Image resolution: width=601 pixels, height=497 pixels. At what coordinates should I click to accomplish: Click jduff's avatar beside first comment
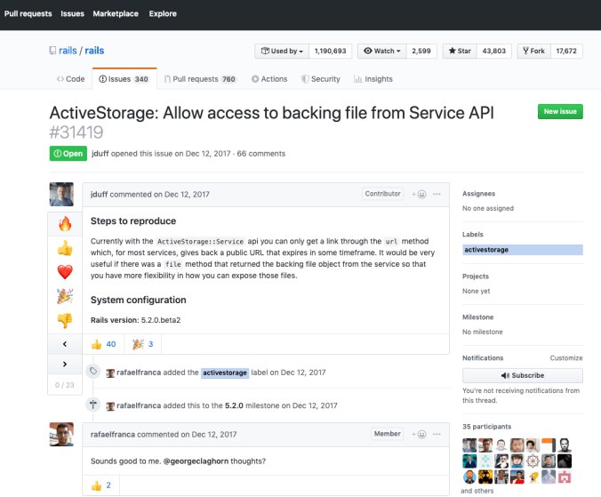60,195
